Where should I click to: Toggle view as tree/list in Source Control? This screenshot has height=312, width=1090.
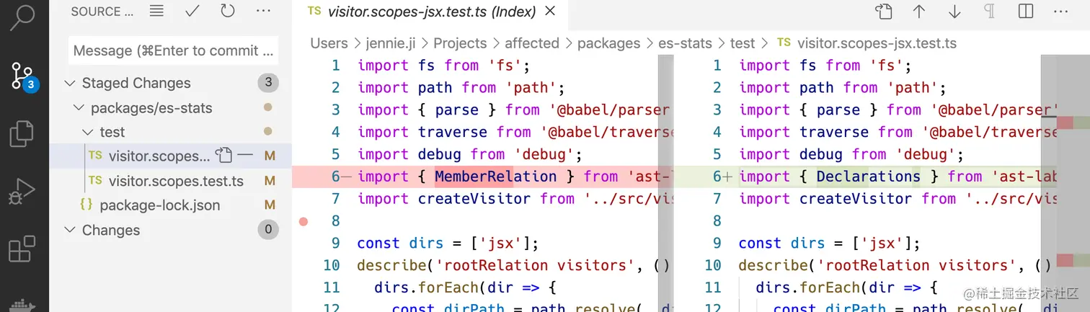coord(156,12)
